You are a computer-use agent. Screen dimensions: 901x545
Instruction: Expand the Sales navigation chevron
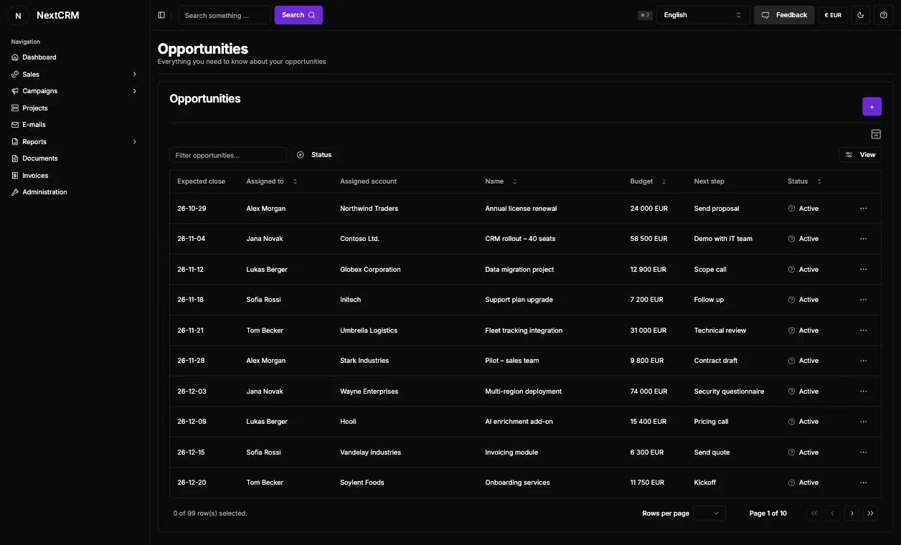click(x=134, y=75)
